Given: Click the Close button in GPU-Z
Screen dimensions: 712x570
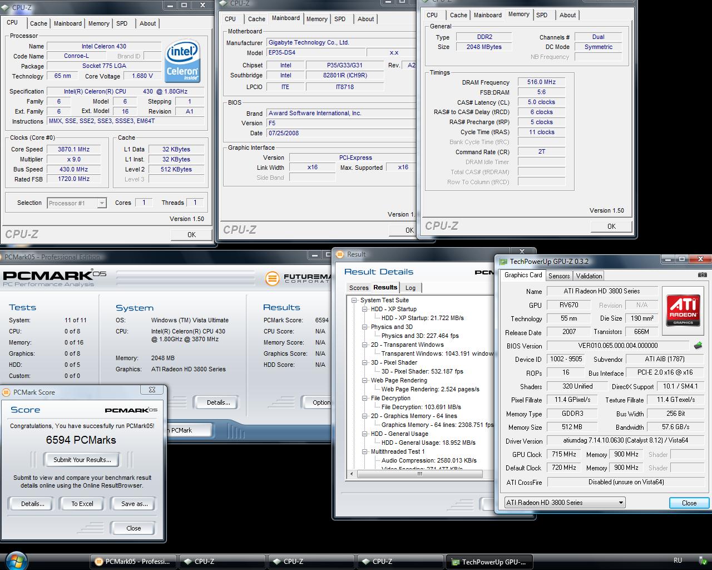Looking at the screenshot, I should point(689,503).
